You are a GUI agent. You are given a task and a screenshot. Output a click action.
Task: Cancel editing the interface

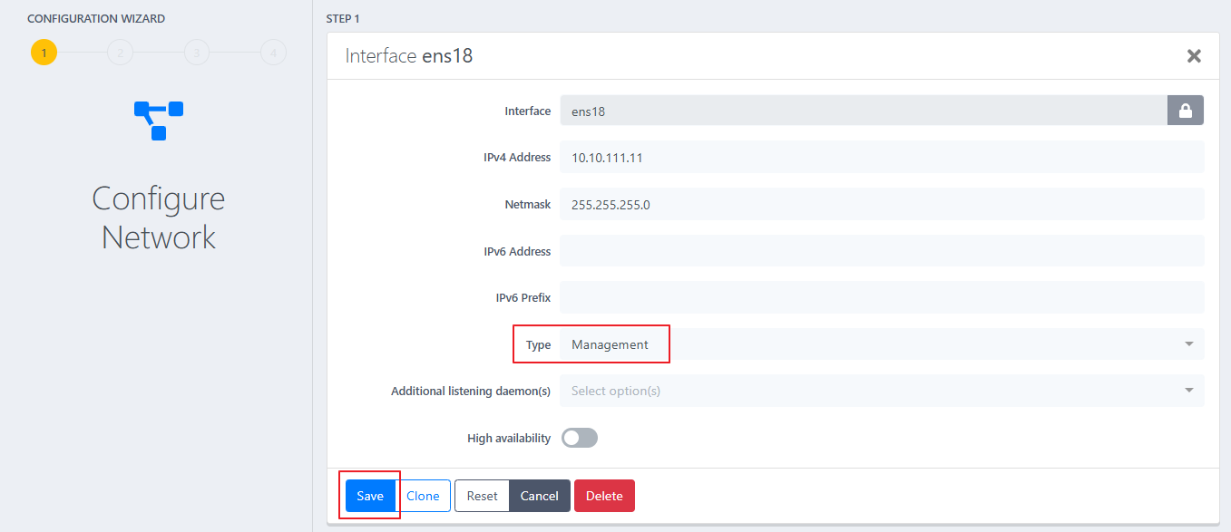[x=540, y=496]
